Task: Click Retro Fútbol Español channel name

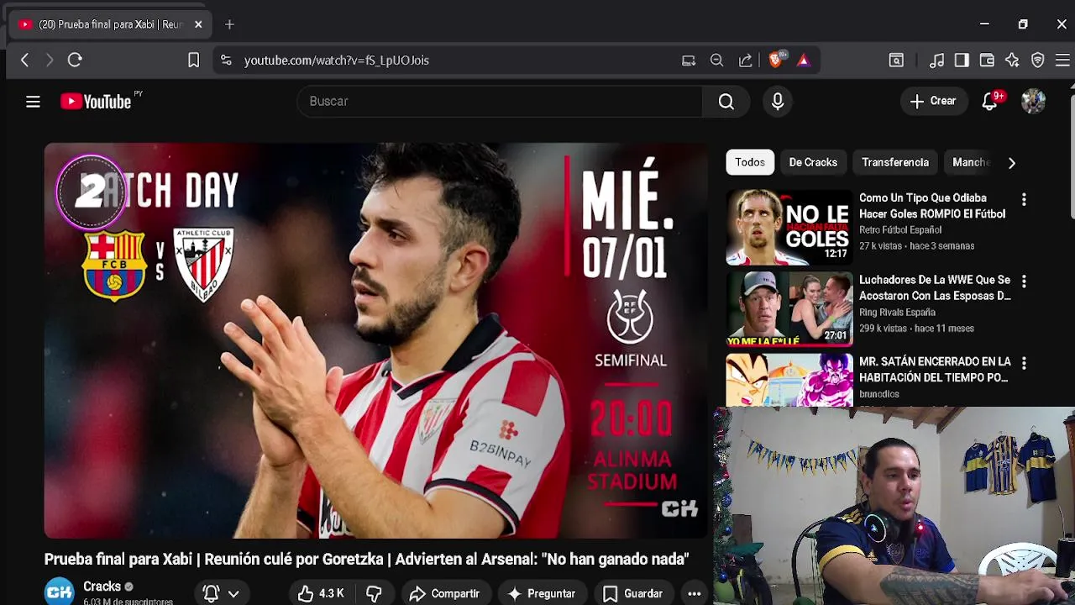Action: coord(900,230)
